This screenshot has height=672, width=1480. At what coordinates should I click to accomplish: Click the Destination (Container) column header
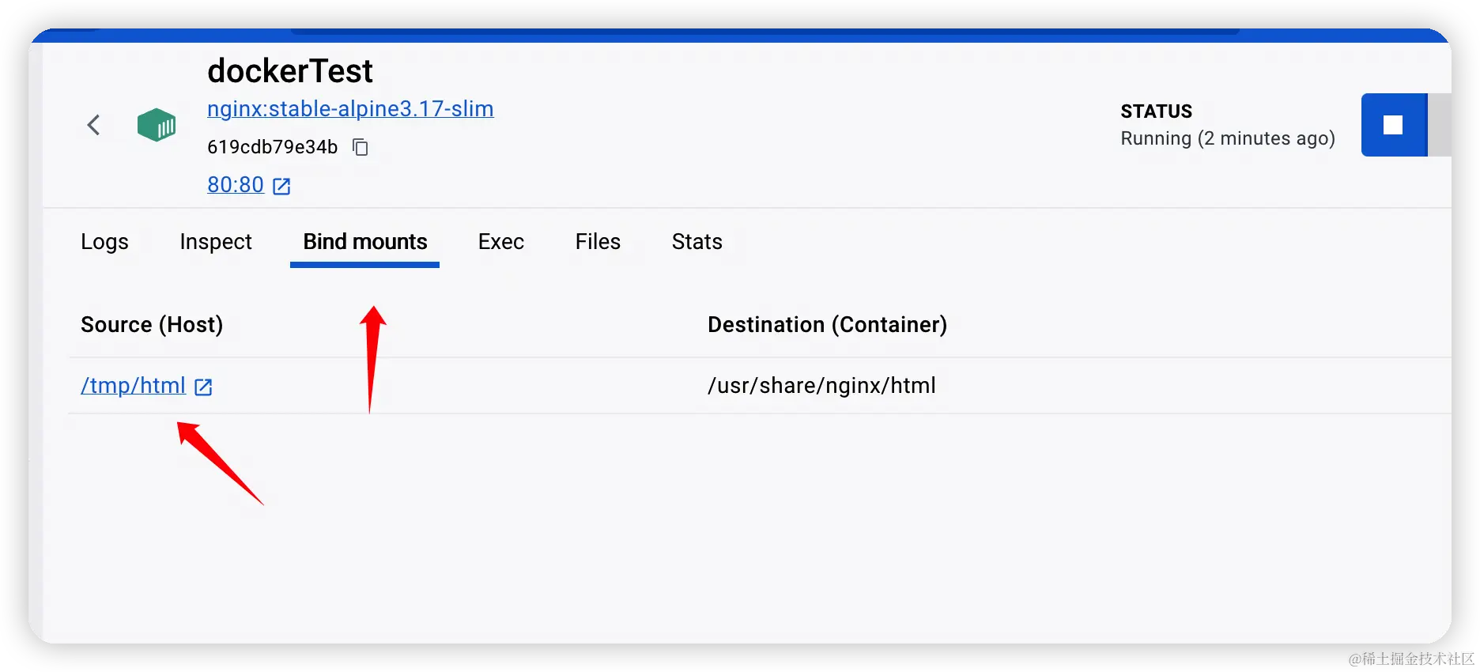(827, 325)
